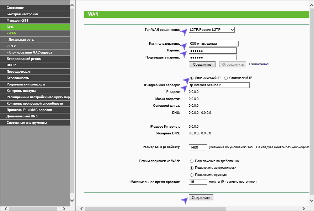The image size is (314, 211).
Task: Focus the MTU size field
Action: 198,147
